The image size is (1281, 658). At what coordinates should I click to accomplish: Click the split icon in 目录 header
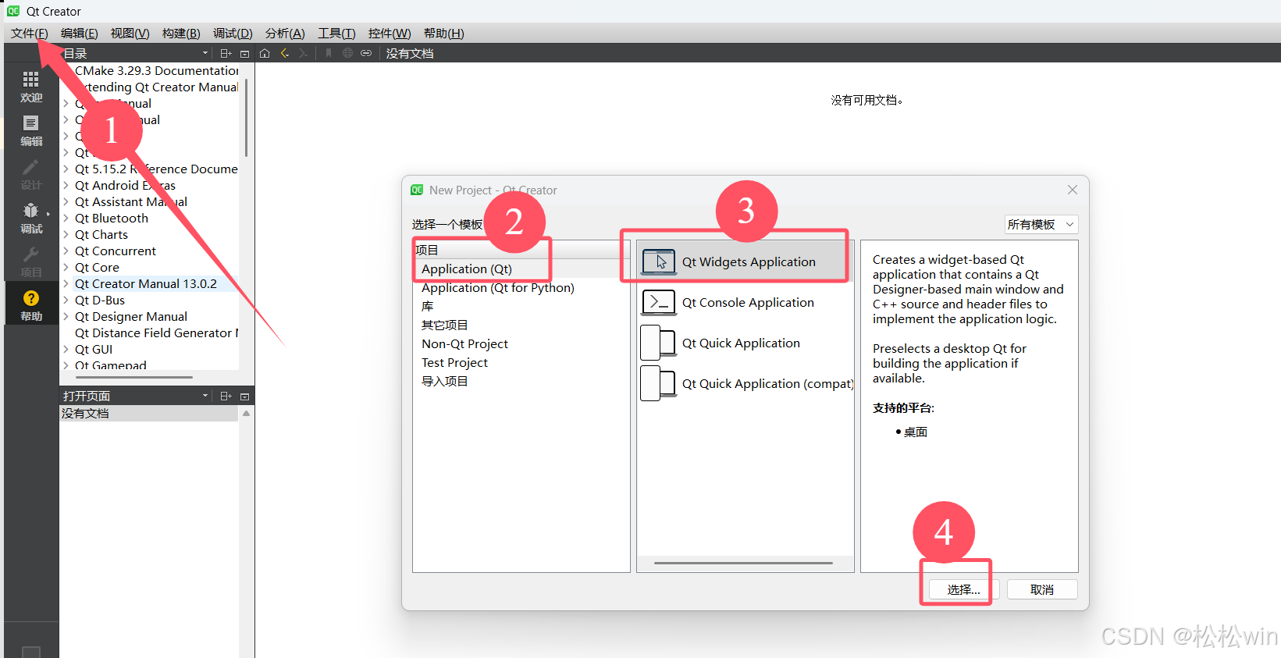tap(226, 53)
